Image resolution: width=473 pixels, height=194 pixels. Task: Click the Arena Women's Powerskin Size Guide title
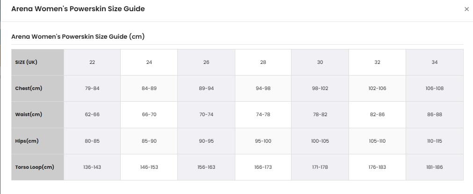pyautogui.click(x=78, y=9)
